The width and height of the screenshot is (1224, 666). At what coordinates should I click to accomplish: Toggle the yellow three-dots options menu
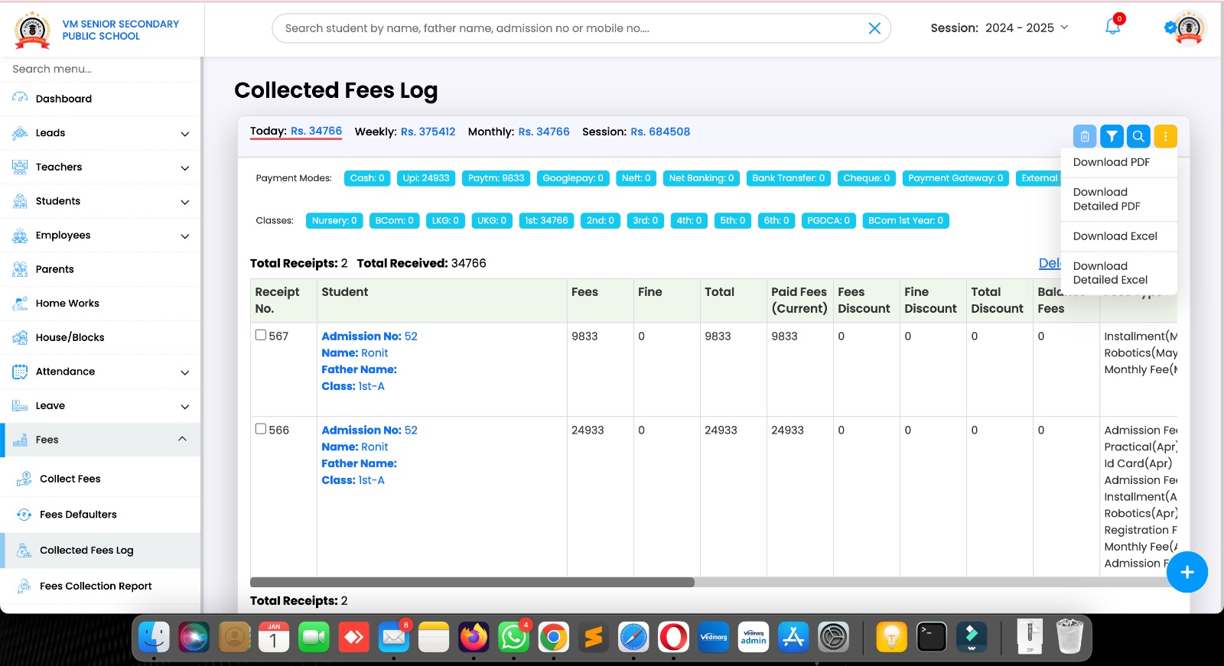pyautogui.click(x=1165, y=136)
